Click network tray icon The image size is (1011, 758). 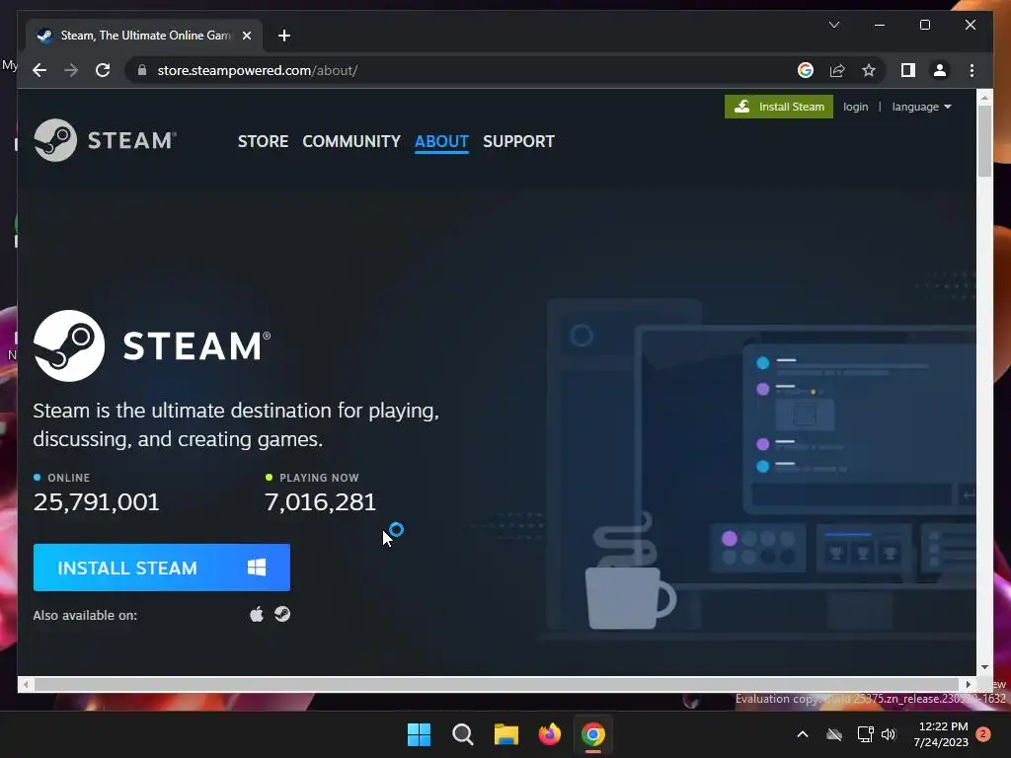tap(865, 734)
